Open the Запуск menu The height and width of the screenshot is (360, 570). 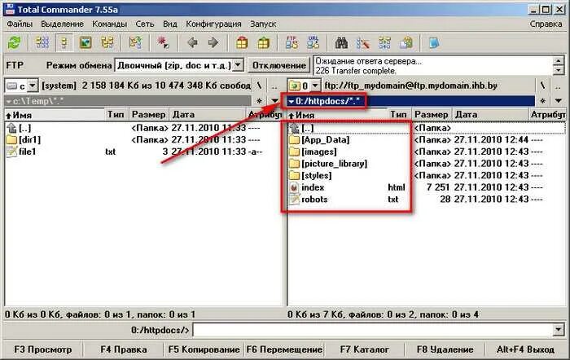coord(263,24)
